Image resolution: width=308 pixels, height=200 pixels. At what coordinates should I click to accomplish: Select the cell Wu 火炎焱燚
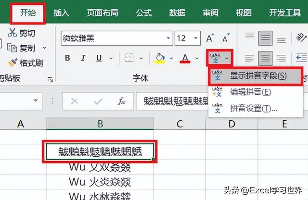(100, 182)
